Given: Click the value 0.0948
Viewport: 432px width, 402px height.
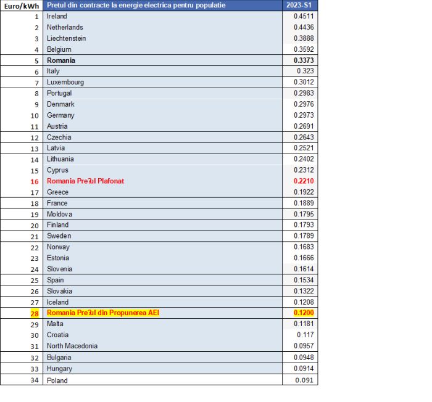Looking at the screenshot, I should pos(304,358).
